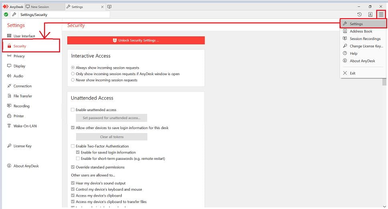Click the File Transfer document icon
388x209 pixels.
click(9, 96)
